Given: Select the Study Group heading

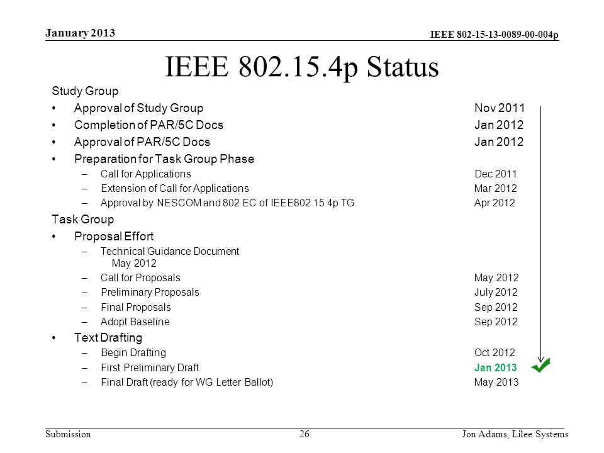Looking at the screenshot, I should tap(85, 91).
